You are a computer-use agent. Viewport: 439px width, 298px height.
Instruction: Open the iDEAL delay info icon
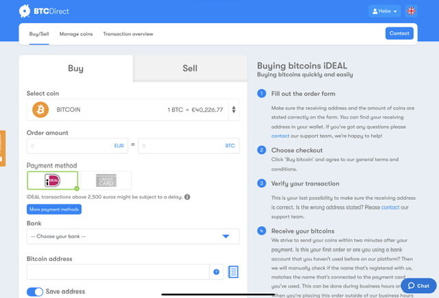[187, 197]
